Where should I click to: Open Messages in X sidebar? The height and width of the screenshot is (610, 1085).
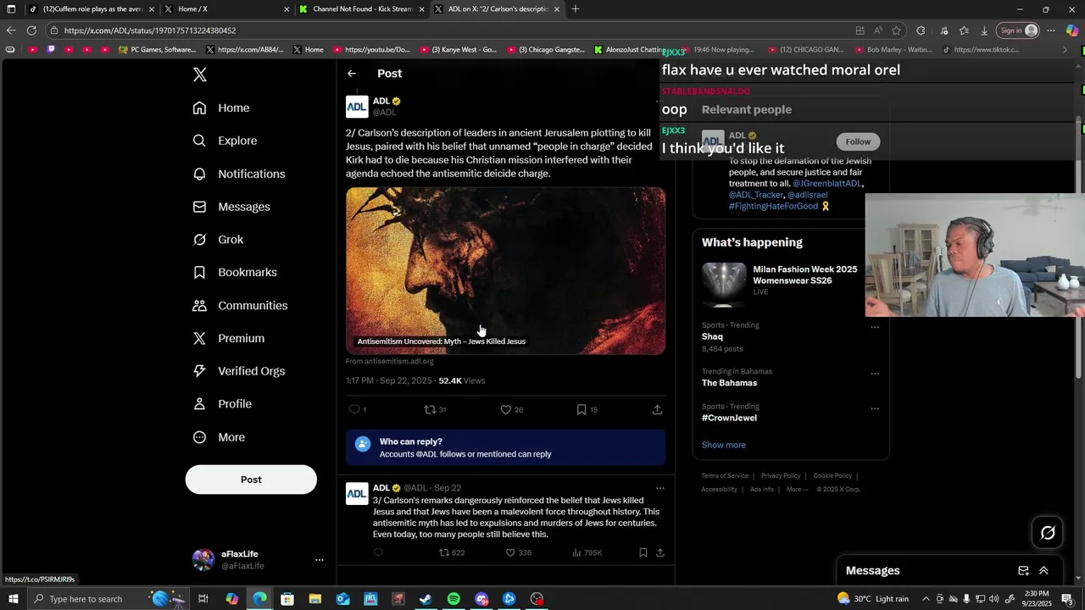231,207
